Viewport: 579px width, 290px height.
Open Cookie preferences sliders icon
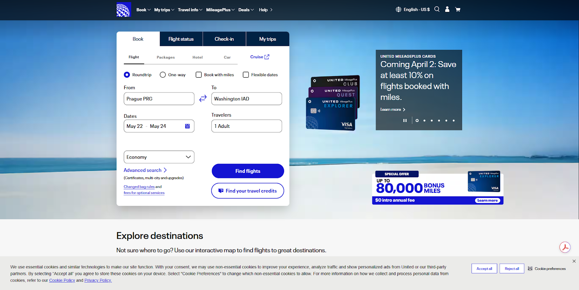(530, 269)
